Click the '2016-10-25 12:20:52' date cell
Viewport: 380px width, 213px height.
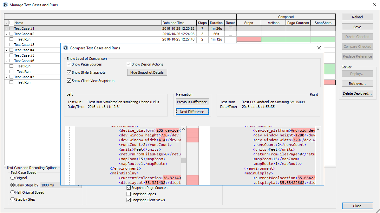[179, 28]
